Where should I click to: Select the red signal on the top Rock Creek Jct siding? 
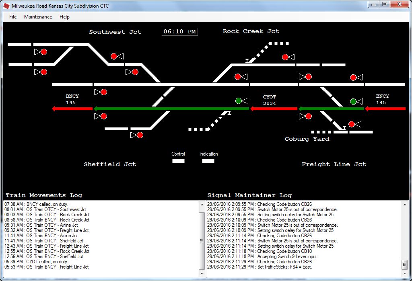[x=285, y=57]
